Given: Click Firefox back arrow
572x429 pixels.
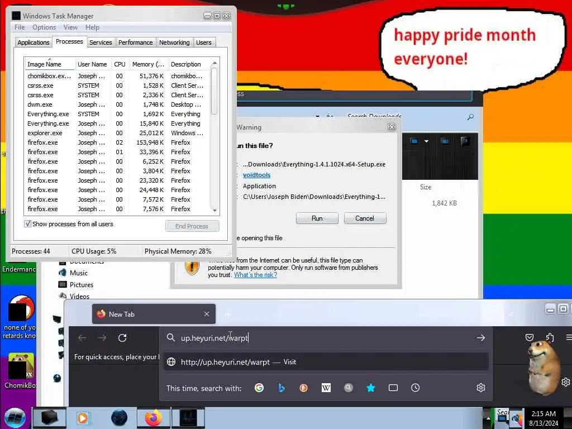Looking at the screenshot, I should (83, 338).
